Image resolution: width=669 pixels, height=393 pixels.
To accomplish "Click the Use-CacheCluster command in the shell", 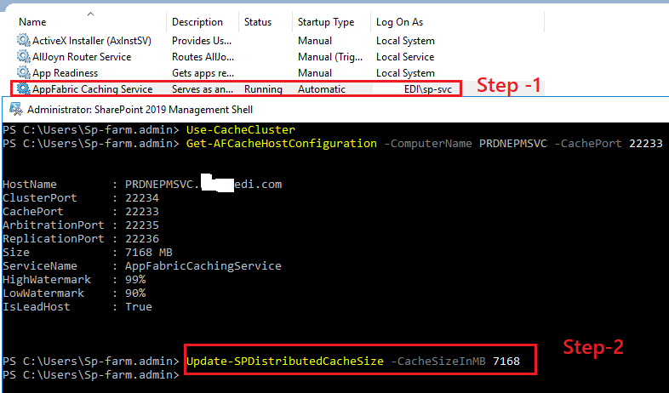I will click(241, 130).
